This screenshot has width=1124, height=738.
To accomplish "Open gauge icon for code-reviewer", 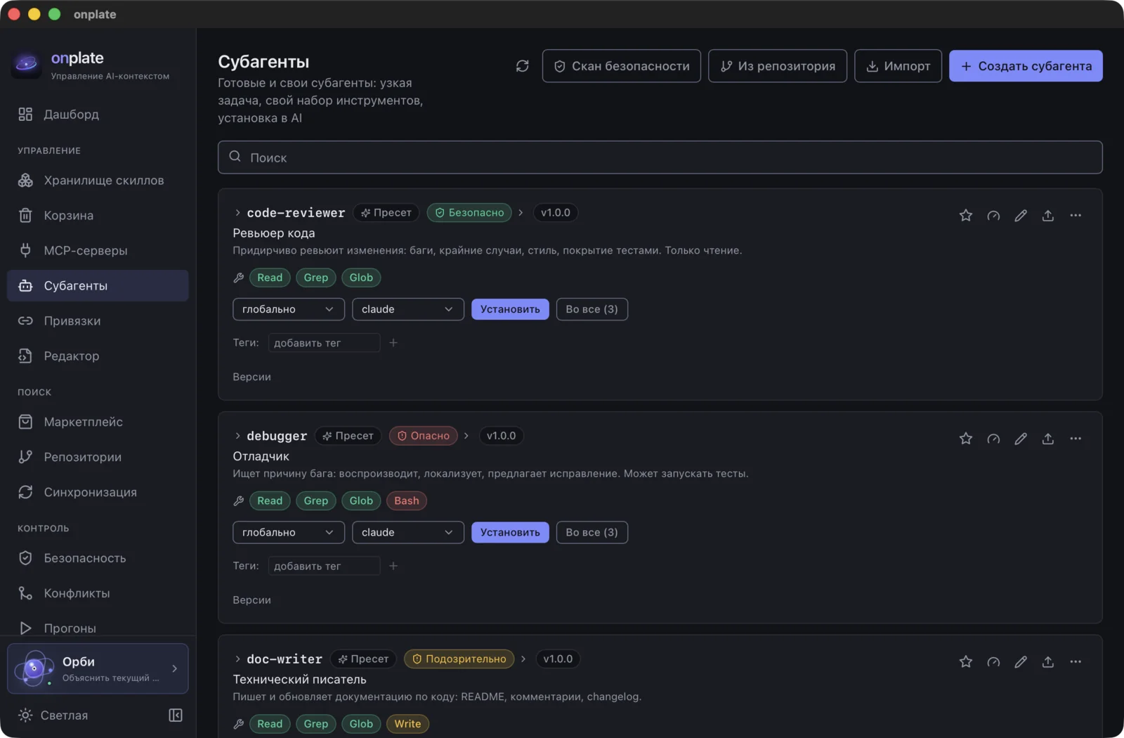I will 993,216.
